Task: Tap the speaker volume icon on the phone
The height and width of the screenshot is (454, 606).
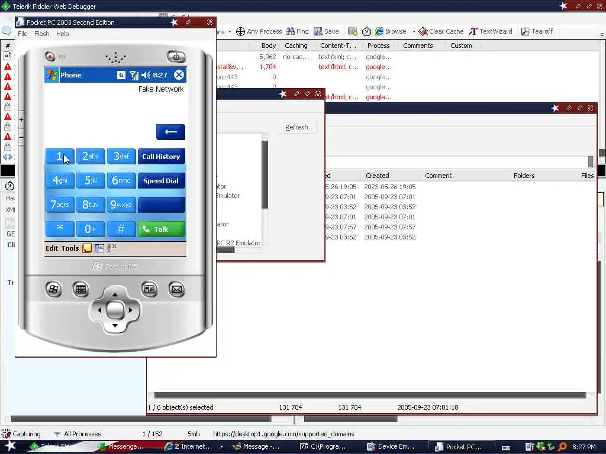Action: [x=146, y=75]
